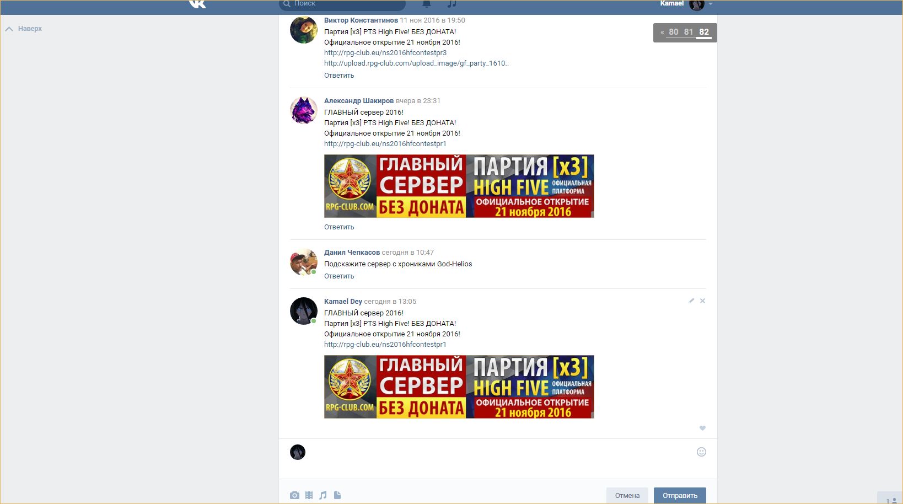The height and width of the screenshot is (504, 903).
Task: Click Ответить under Данил Чепкасов's comment
Action: (339, 276)
